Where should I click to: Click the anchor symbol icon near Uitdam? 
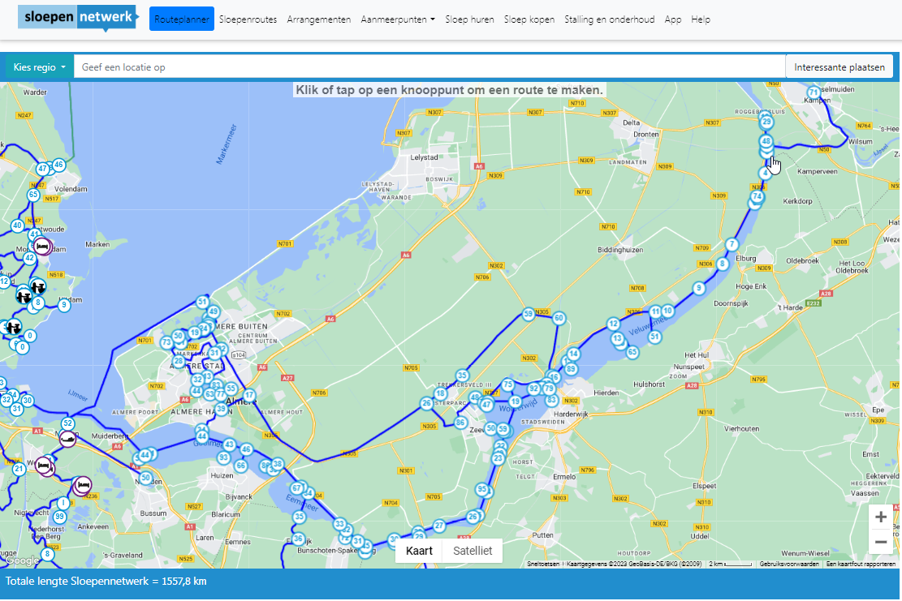point(37,285)
